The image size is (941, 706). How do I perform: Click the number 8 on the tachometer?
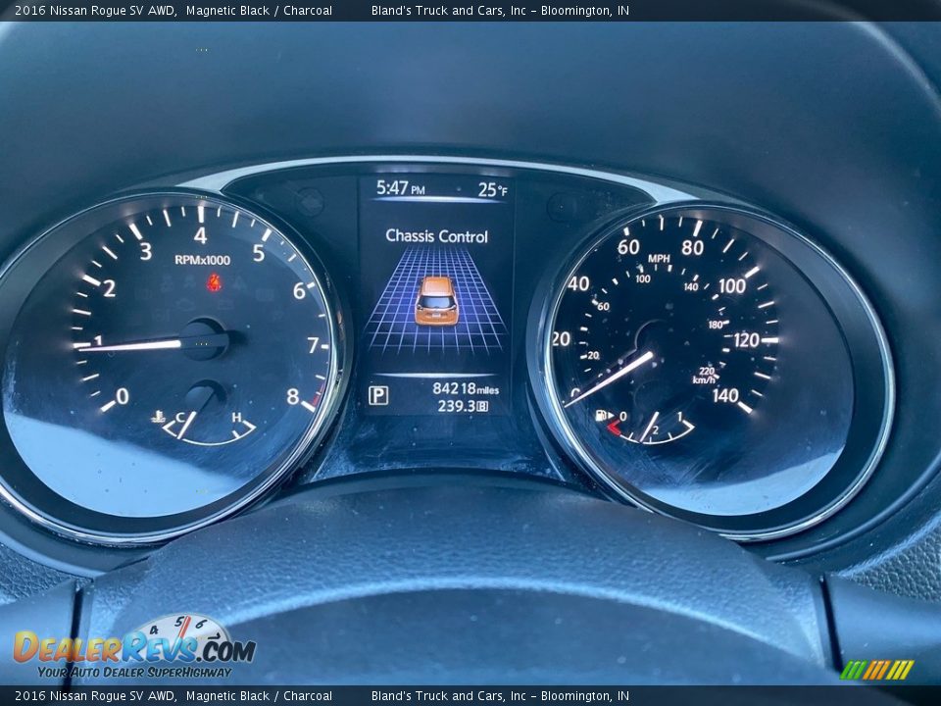point(292,396)
